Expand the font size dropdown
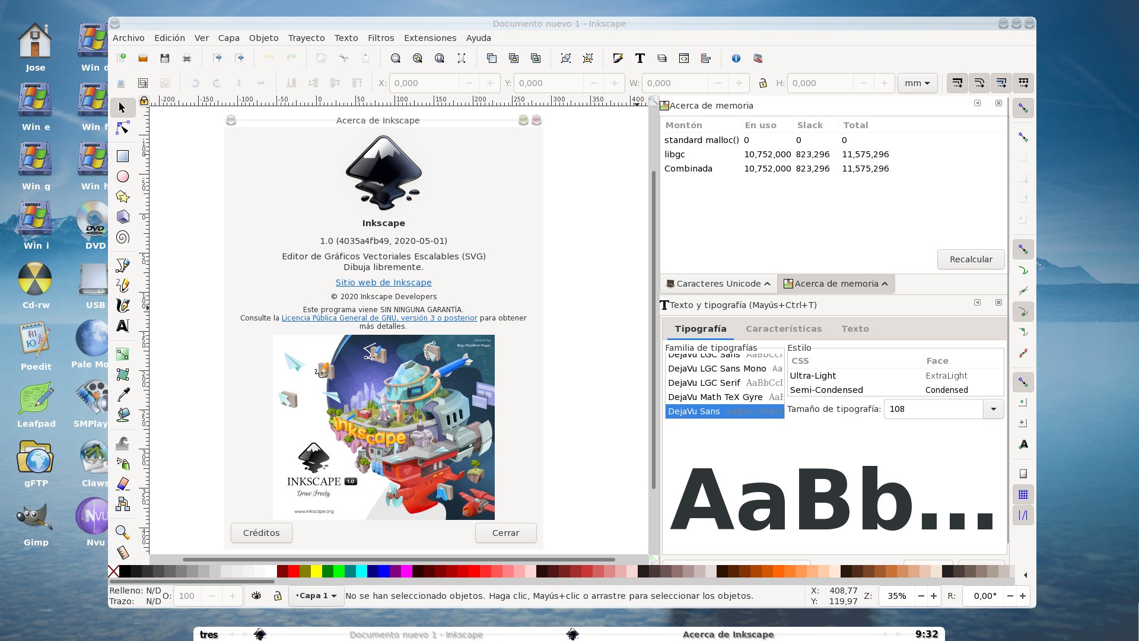Screen dimensions: 1139x641 click(x=993, y=409)
